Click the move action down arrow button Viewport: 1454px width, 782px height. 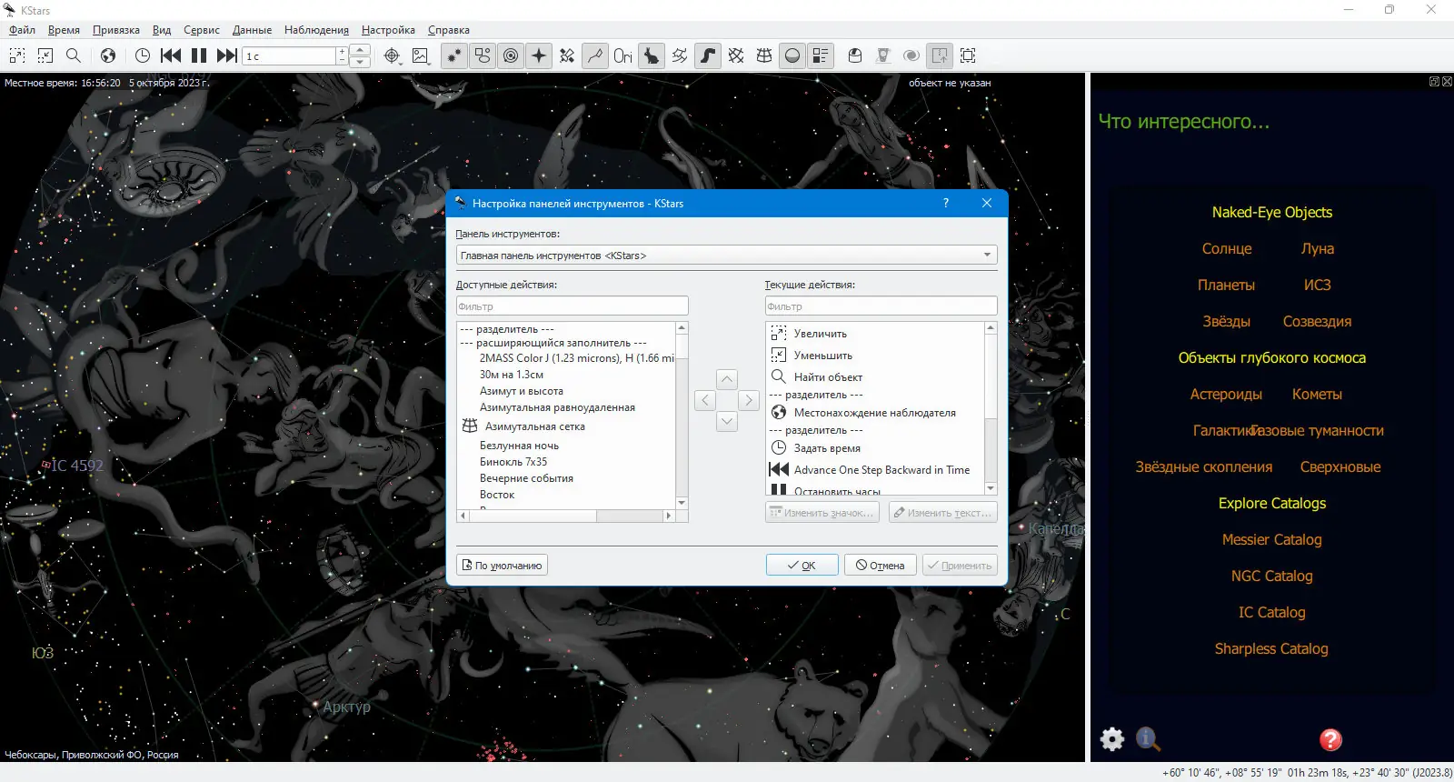(727, 421)
